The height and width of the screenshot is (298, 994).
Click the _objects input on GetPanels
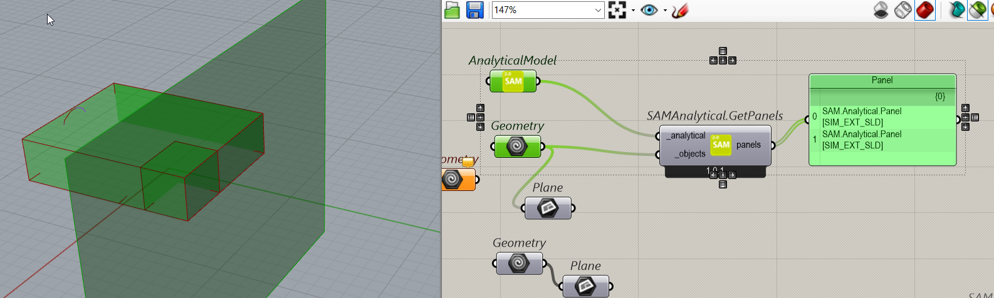click(x=690, y=154)
